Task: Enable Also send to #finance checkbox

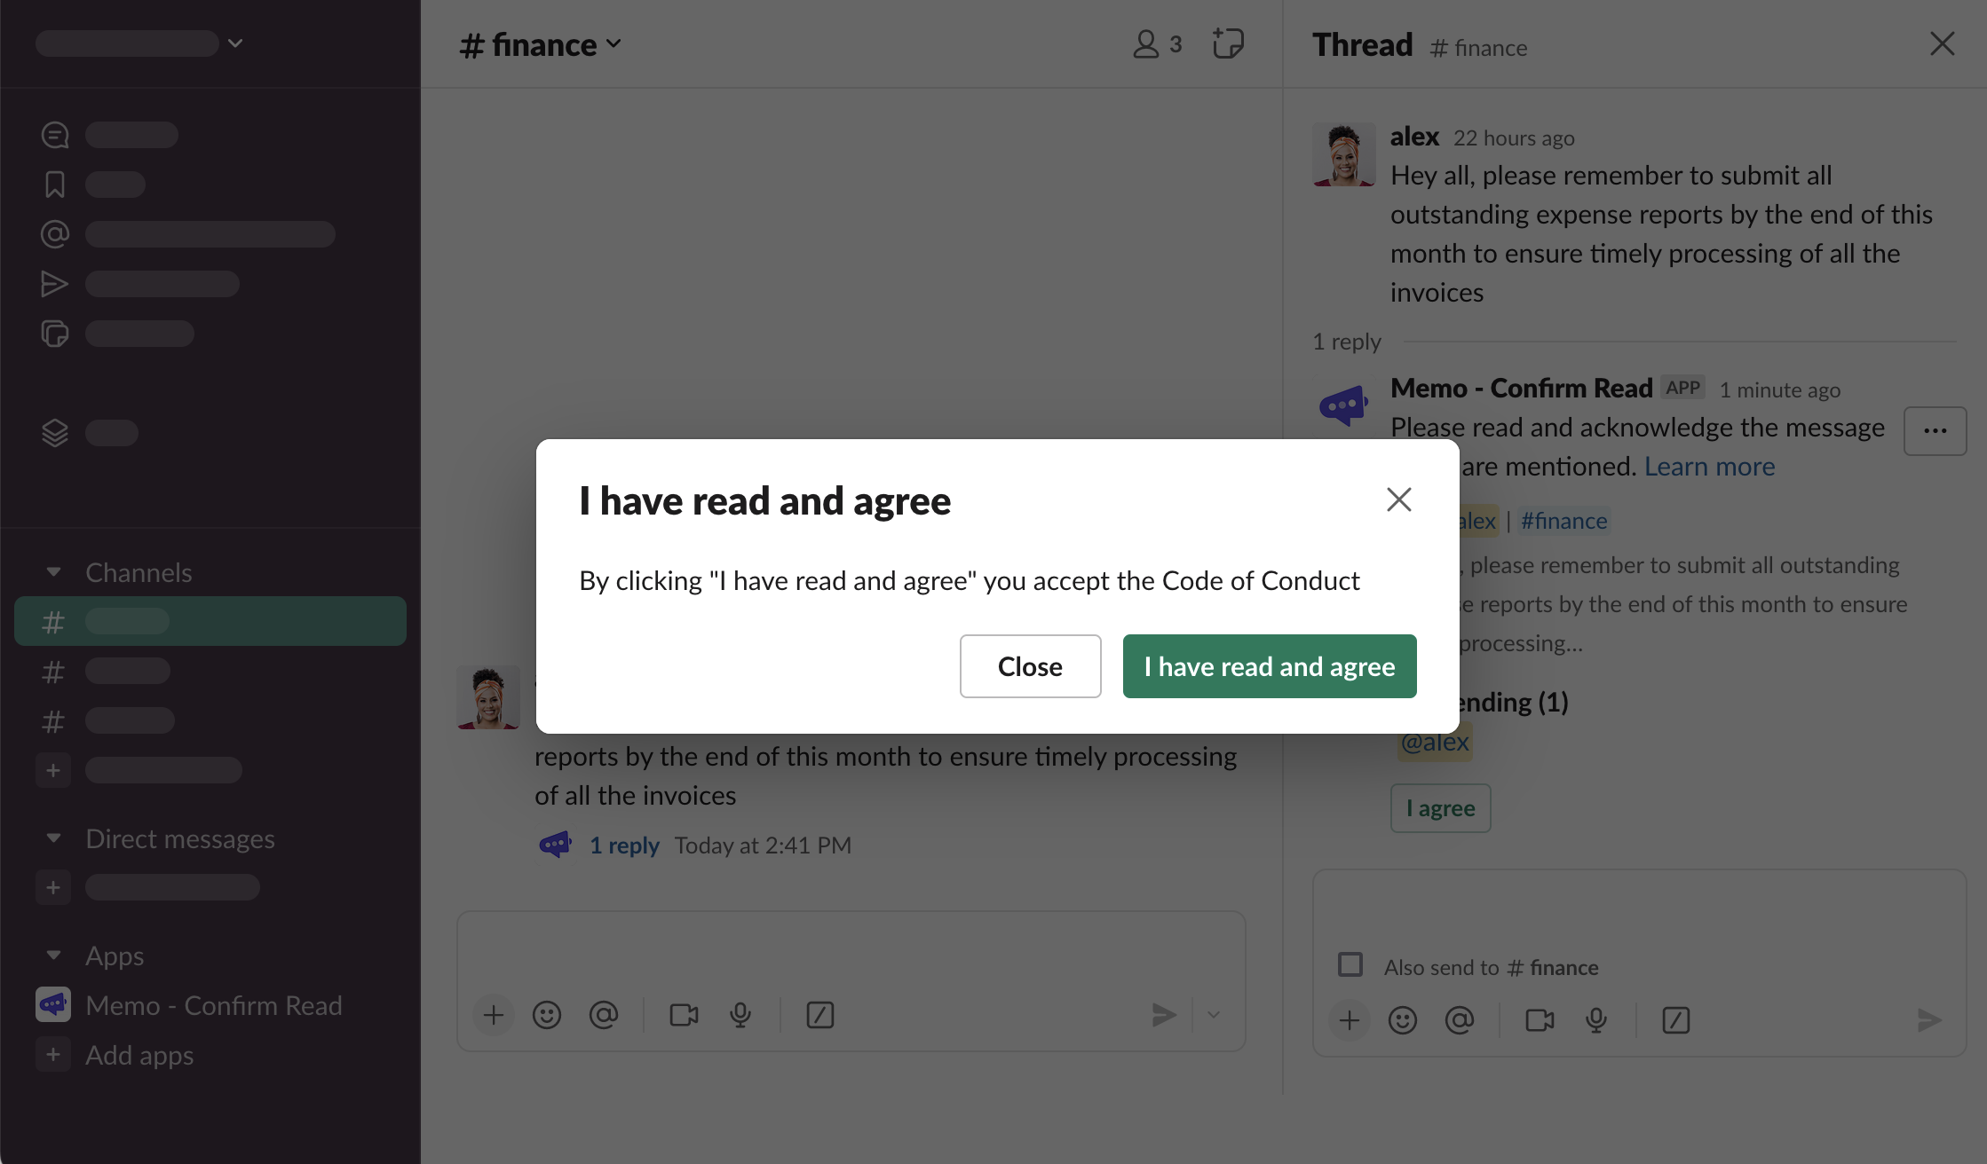Action: 1350,964
